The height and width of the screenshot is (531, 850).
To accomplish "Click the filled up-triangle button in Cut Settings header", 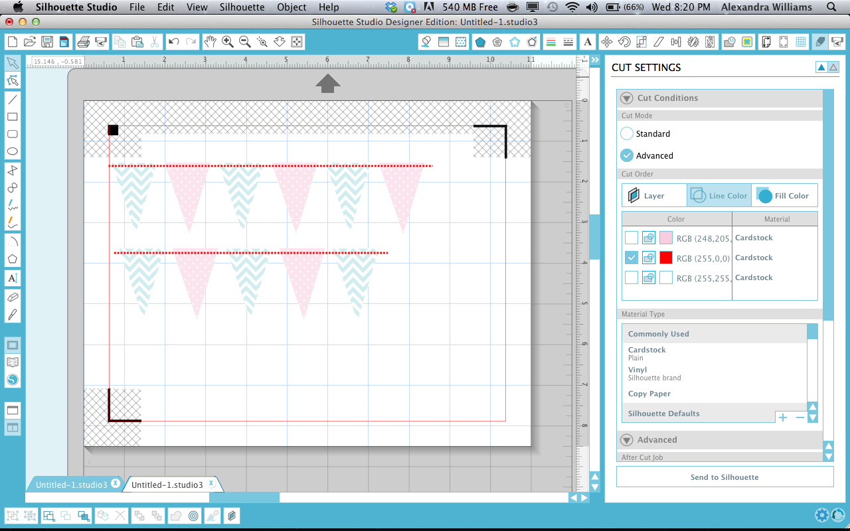I will point(821,67).
